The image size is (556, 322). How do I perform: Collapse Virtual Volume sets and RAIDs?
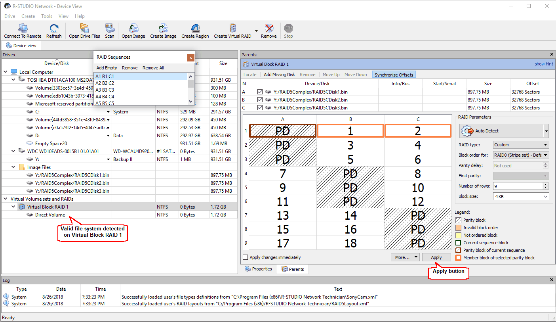(5, 199)
